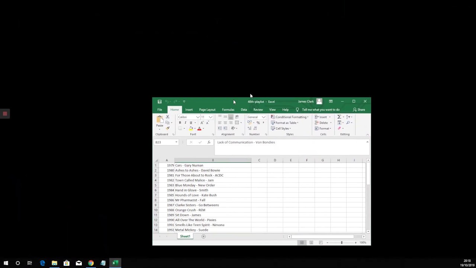Click Format in Cells group
Screen dimensions: 476x268
(x=323, y=128)
